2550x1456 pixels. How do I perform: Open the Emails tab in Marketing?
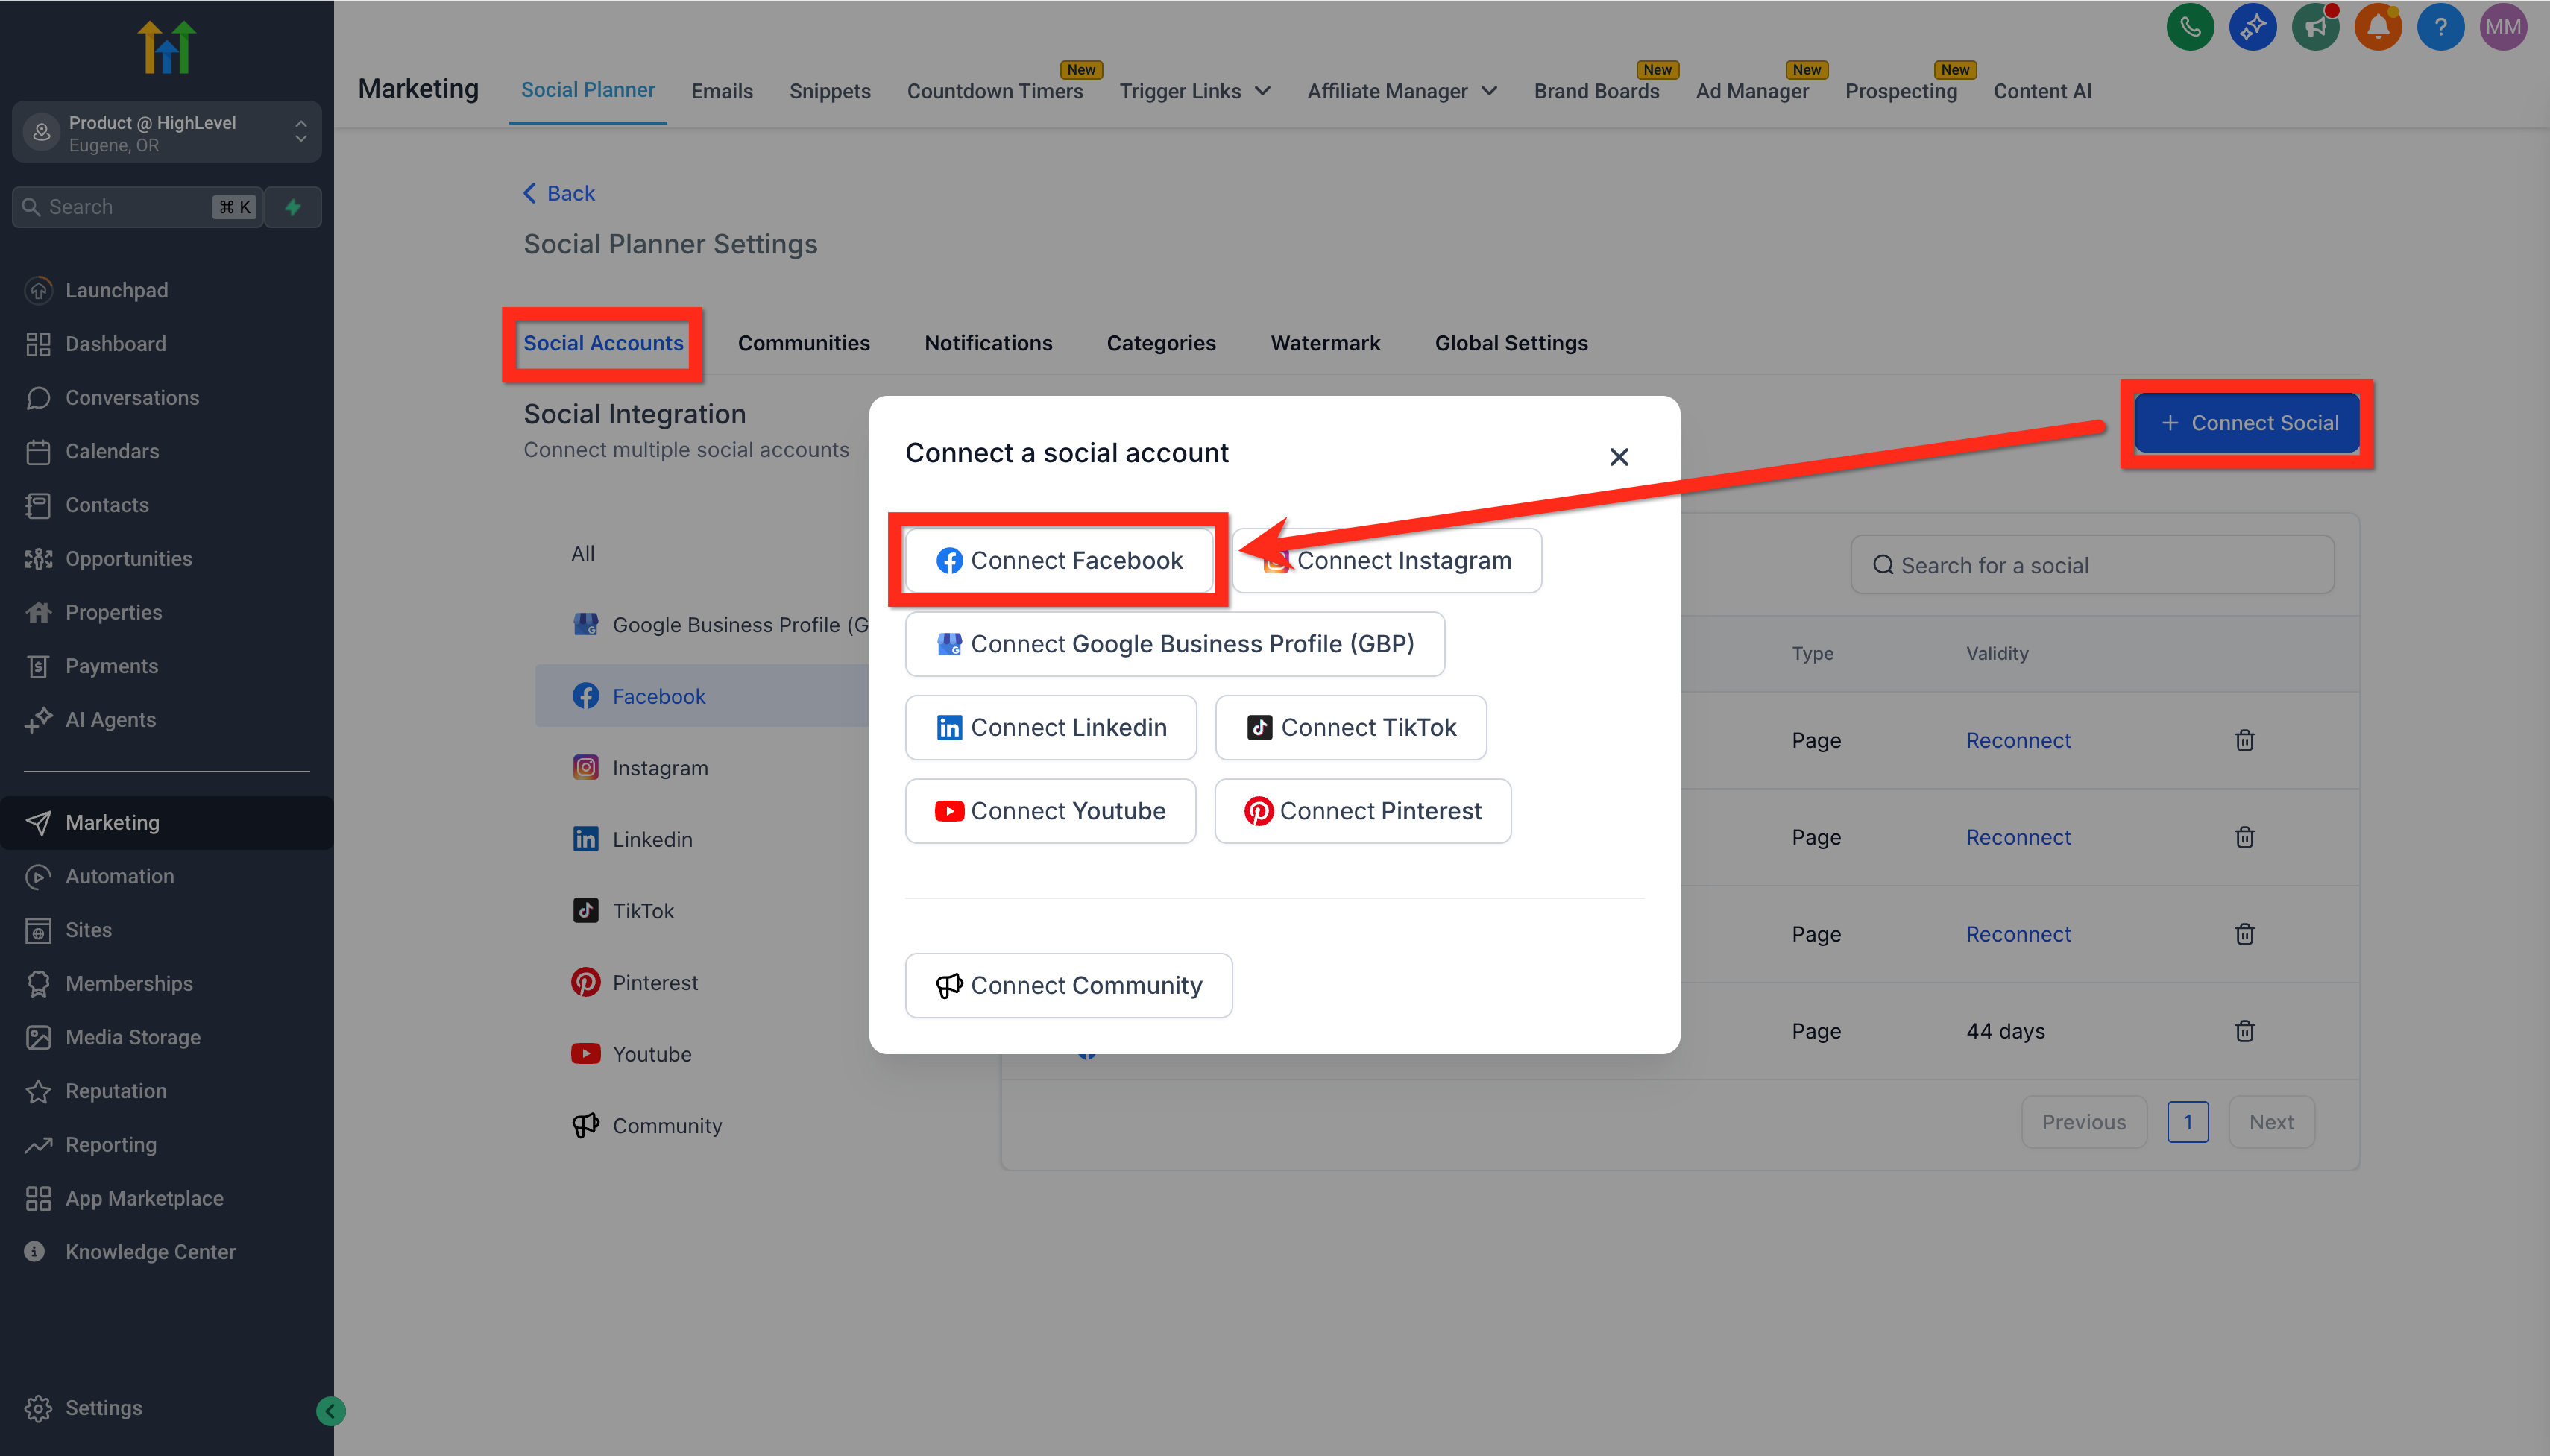pyautogui.click(x=721, y=91)
